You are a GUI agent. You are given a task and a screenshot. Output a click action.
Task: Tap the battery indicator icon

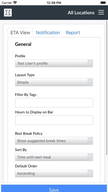click(103, 2)
